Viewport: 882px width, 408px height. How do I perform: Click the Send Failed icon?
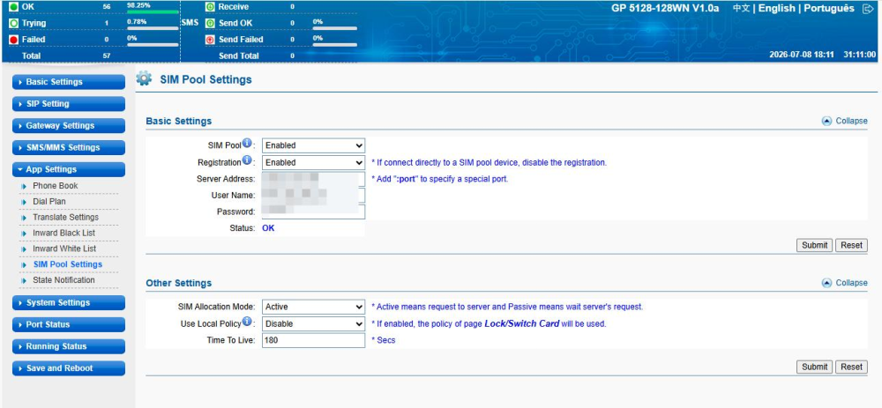coord(210,40)
